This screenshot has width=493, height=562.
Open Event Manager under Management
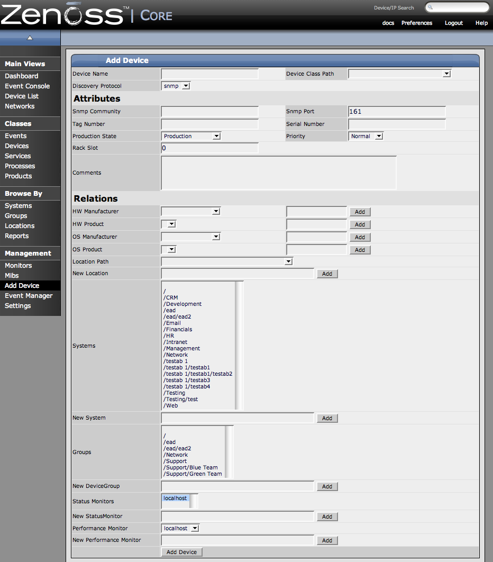[x=29, y=296]
